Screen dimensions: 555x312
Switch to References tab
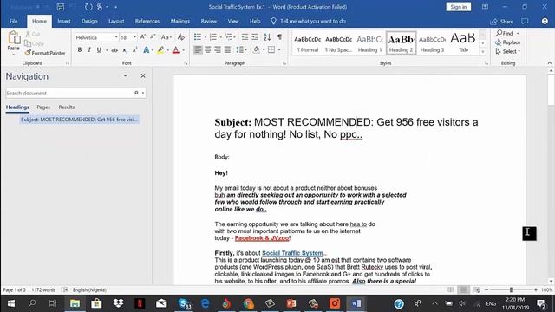pyautogui.click(x=147, y=21)
